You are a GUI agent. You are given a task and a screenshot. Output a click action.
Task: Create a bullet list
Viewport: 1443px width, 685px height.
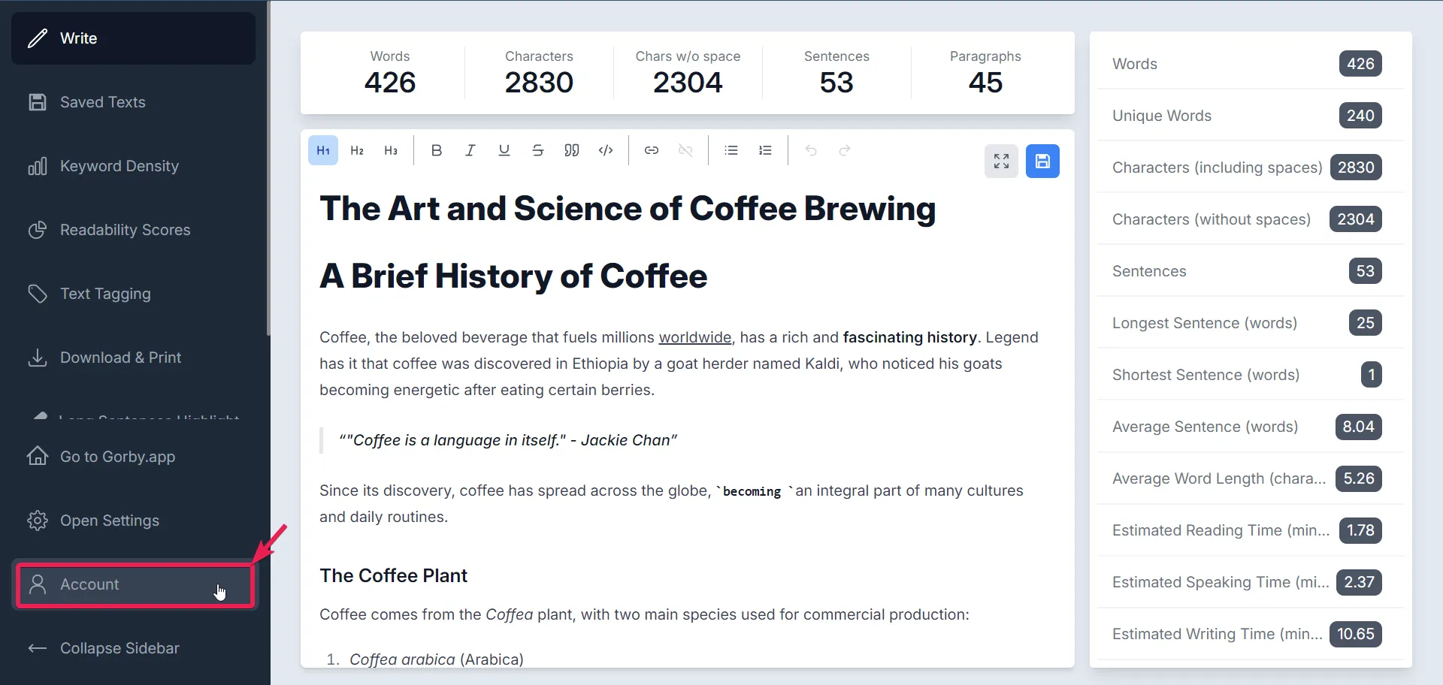(x=731, y=150)
